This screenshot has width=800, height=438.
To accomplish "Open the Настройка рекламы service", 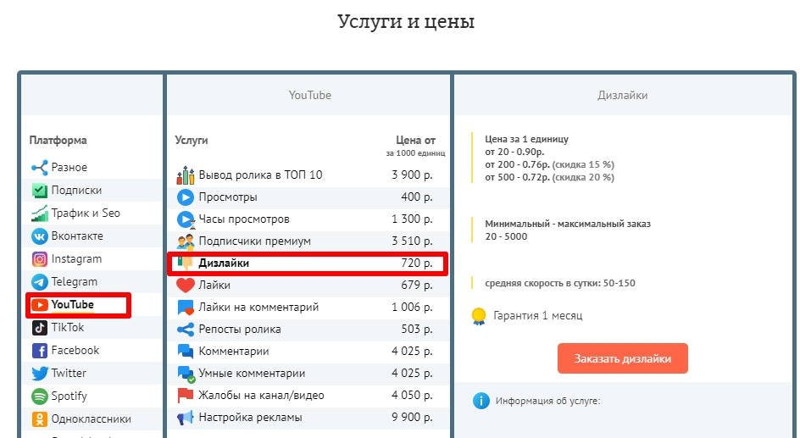I will point(250,418).
